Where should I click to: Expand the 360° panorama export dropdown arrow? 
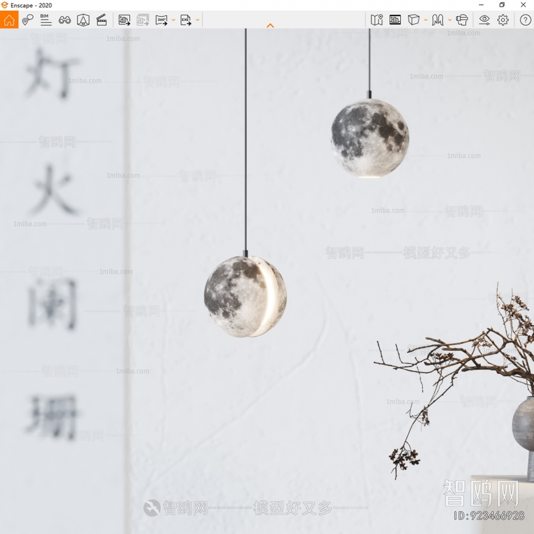(173, 20)
